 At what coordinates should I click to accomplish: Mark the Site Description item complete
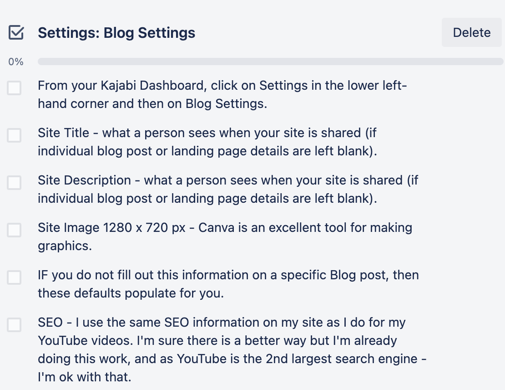tap(14, 183)
